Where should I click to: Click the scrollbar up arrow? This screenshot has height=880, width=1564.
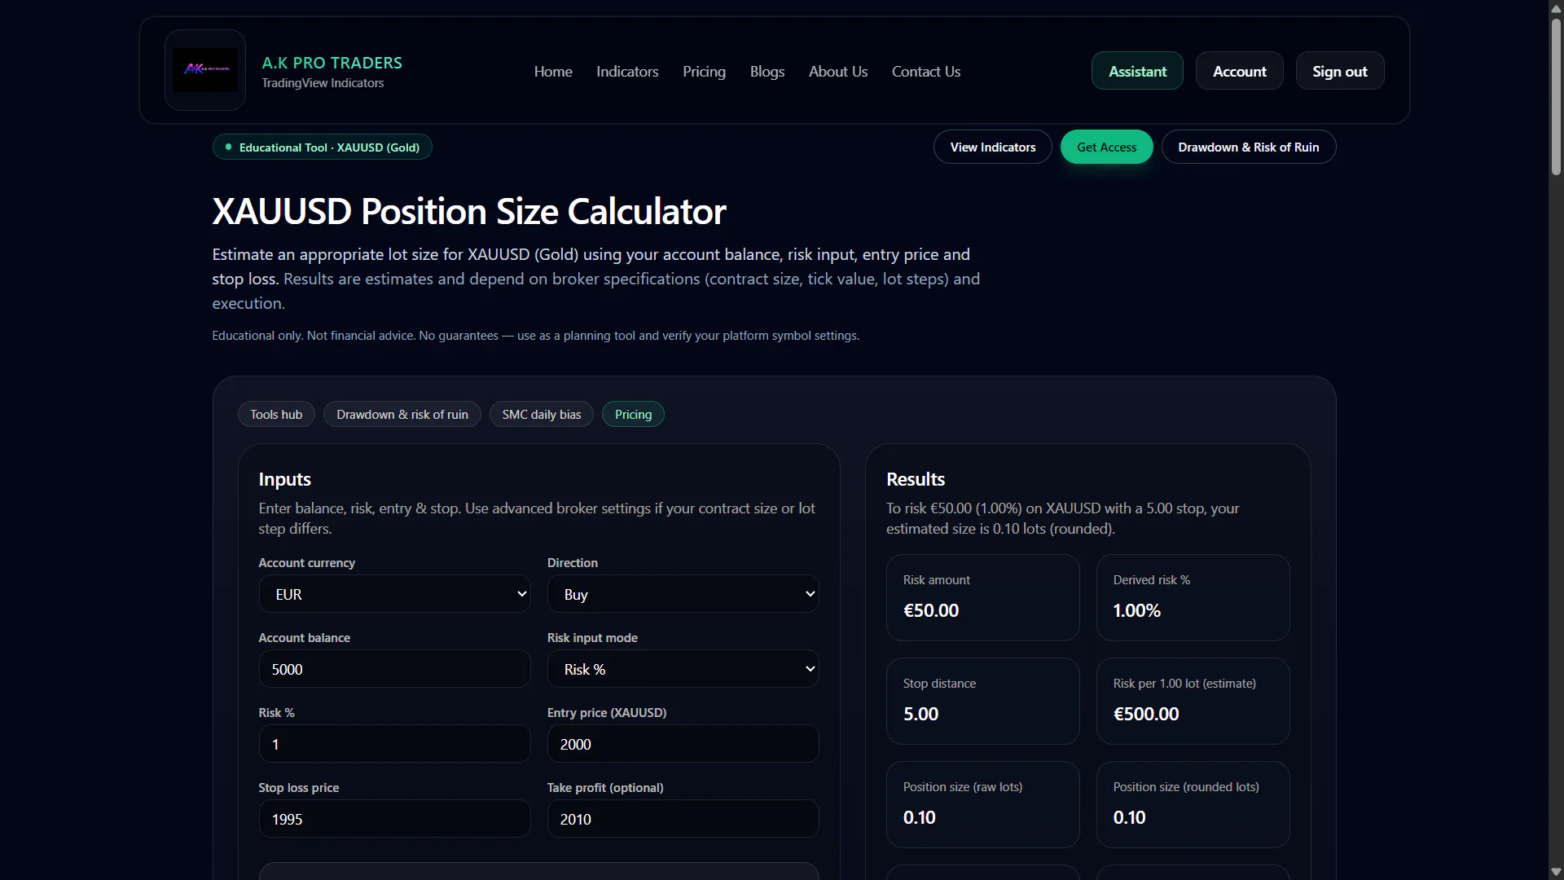[x=1556, y=7]
